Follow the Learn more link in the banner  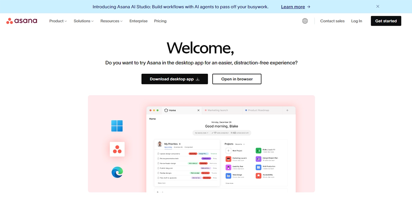click(x=295, y=7)
